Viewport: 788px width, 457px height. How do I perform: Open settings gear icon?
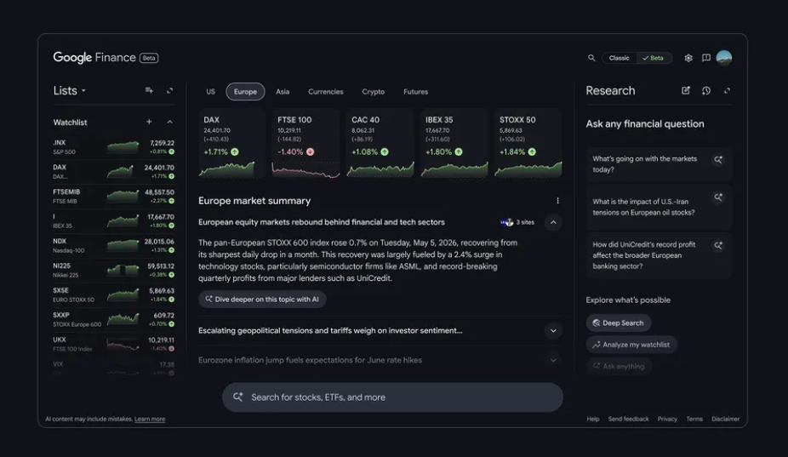[x=688, y=59]
